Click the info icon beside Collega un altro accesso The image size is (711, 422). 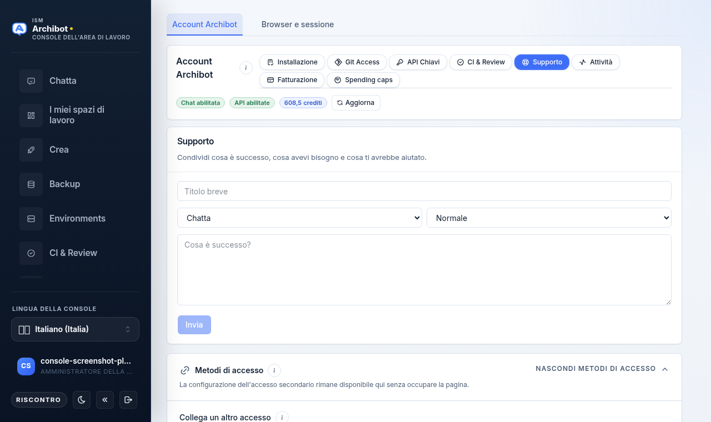coord(282,418)
